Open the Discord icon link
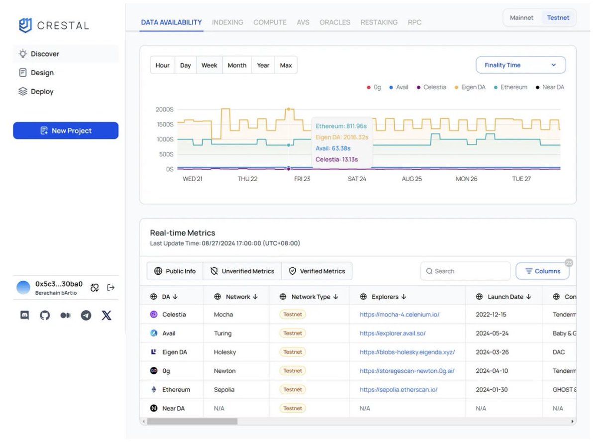This screenshot has height=446, width=597. (24, 315)
